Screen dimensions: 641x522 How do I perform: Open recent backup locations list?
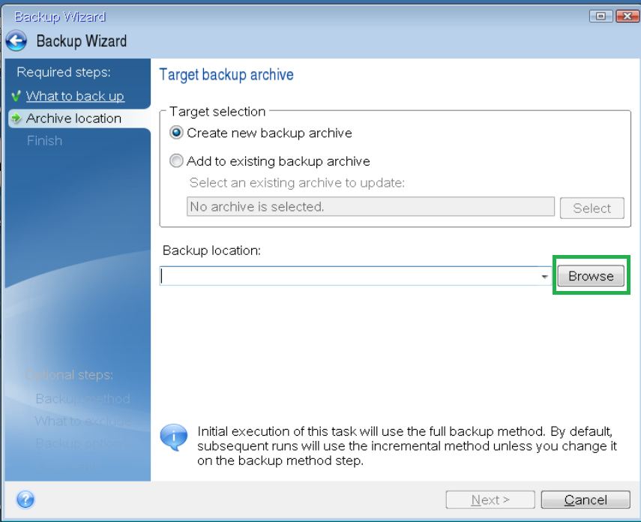(544, 276)
